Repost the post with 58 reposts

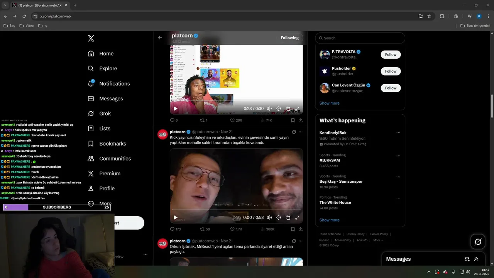[205, 229]
